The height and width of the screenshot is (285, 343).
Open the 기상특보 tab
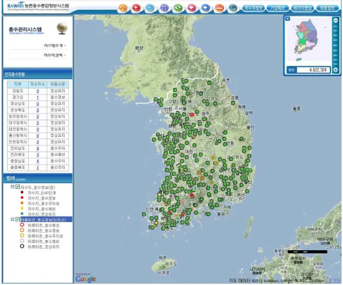(x=278, y=8)
